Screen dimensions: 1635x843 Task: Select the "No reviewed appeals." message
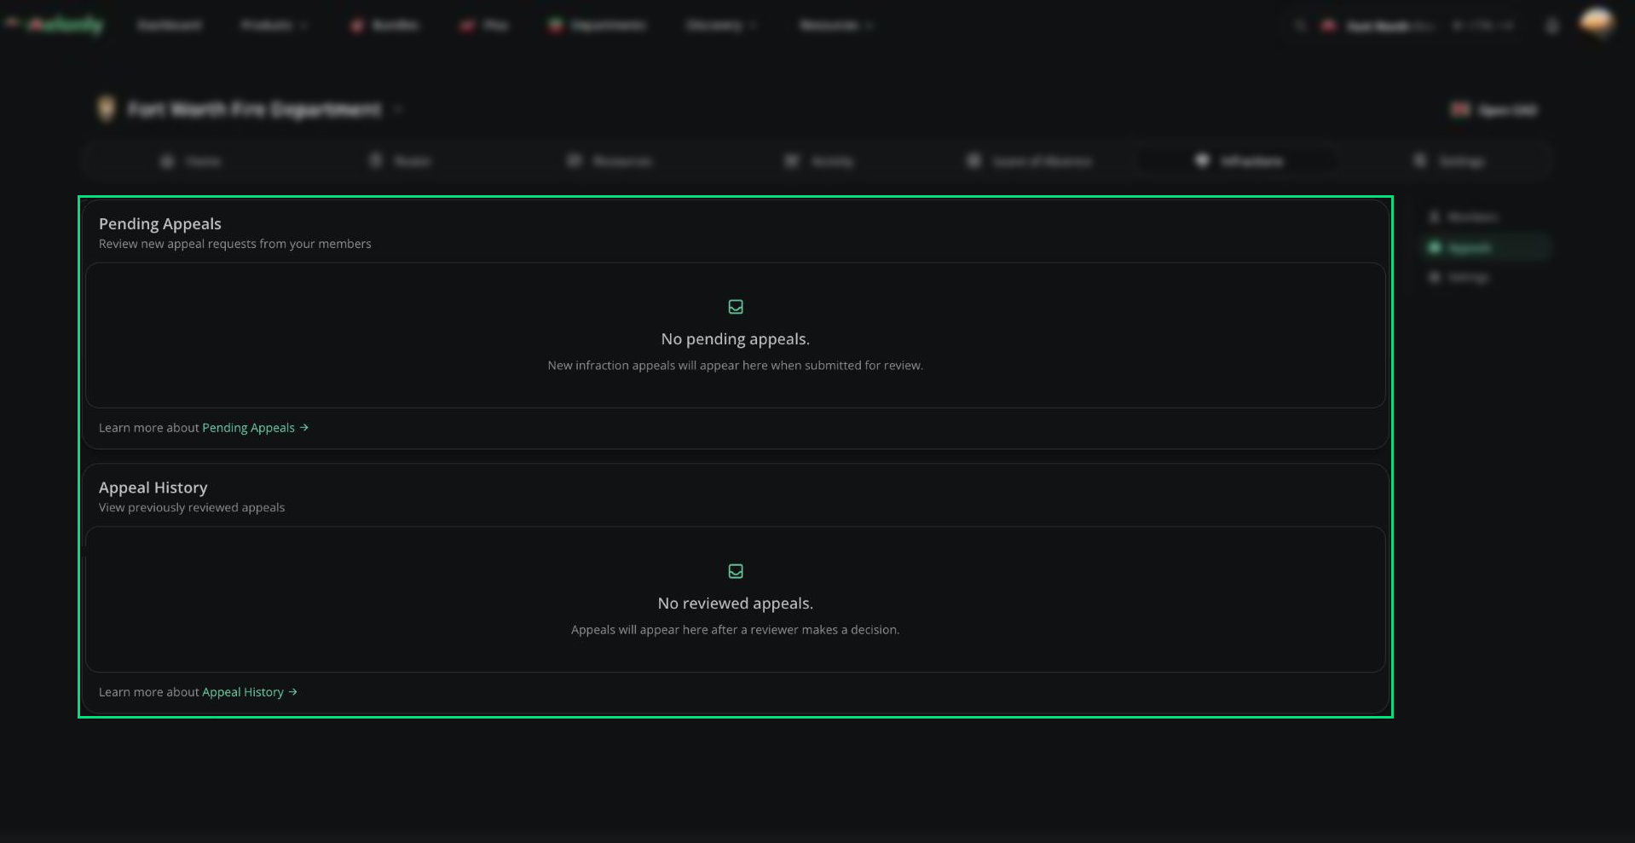pyautogui.click(x=736, y=603)
